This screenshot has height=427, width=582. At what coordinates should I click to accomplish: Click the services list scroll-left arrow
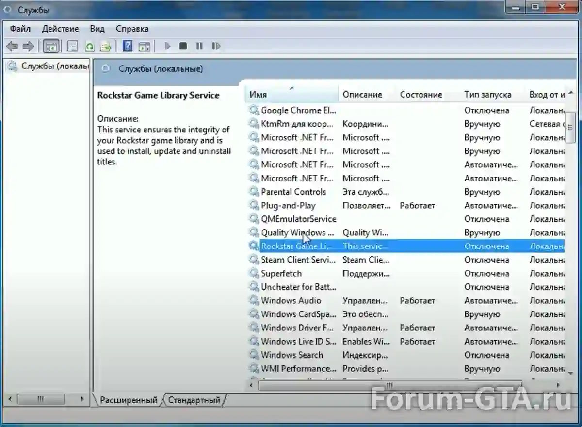point(251,386)
